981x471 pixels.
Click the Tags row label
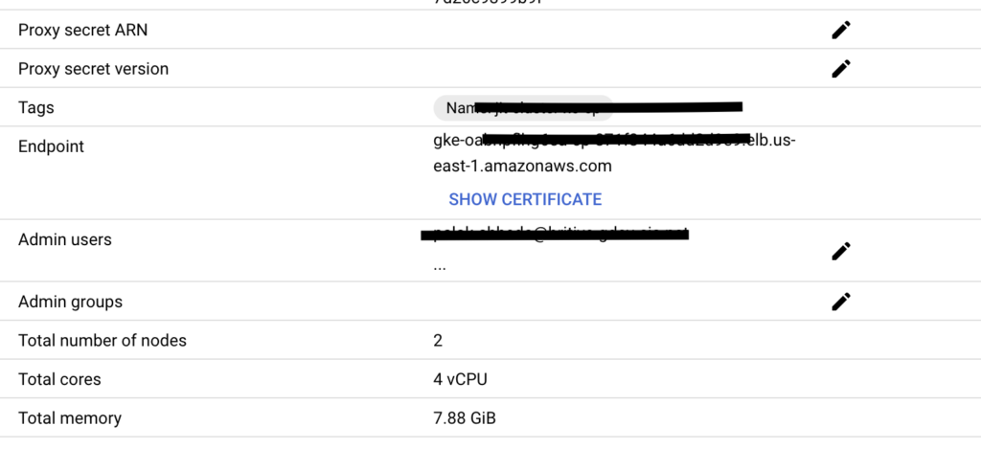(x=36, y=107)
